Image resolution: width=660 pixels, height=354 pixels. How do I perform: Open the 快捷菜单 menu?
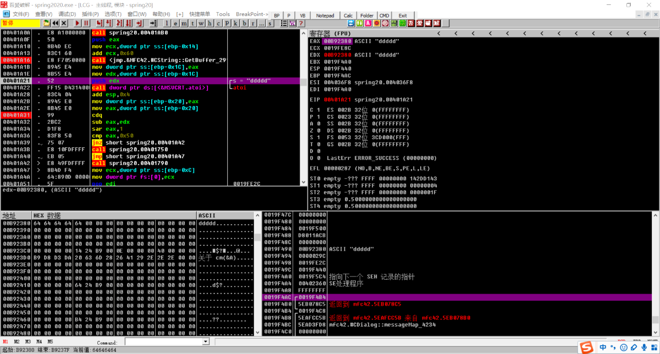pyautogui.click(x=200, y=14)
